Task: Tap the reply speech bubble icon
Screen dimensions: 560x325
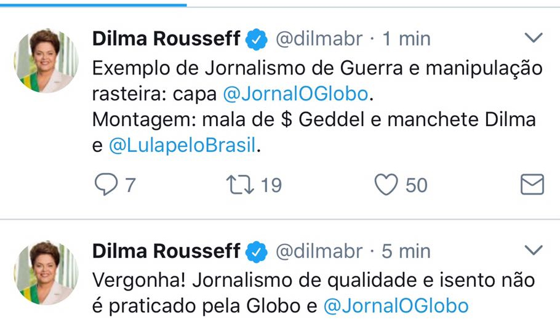Action: [x=106, y=185]
